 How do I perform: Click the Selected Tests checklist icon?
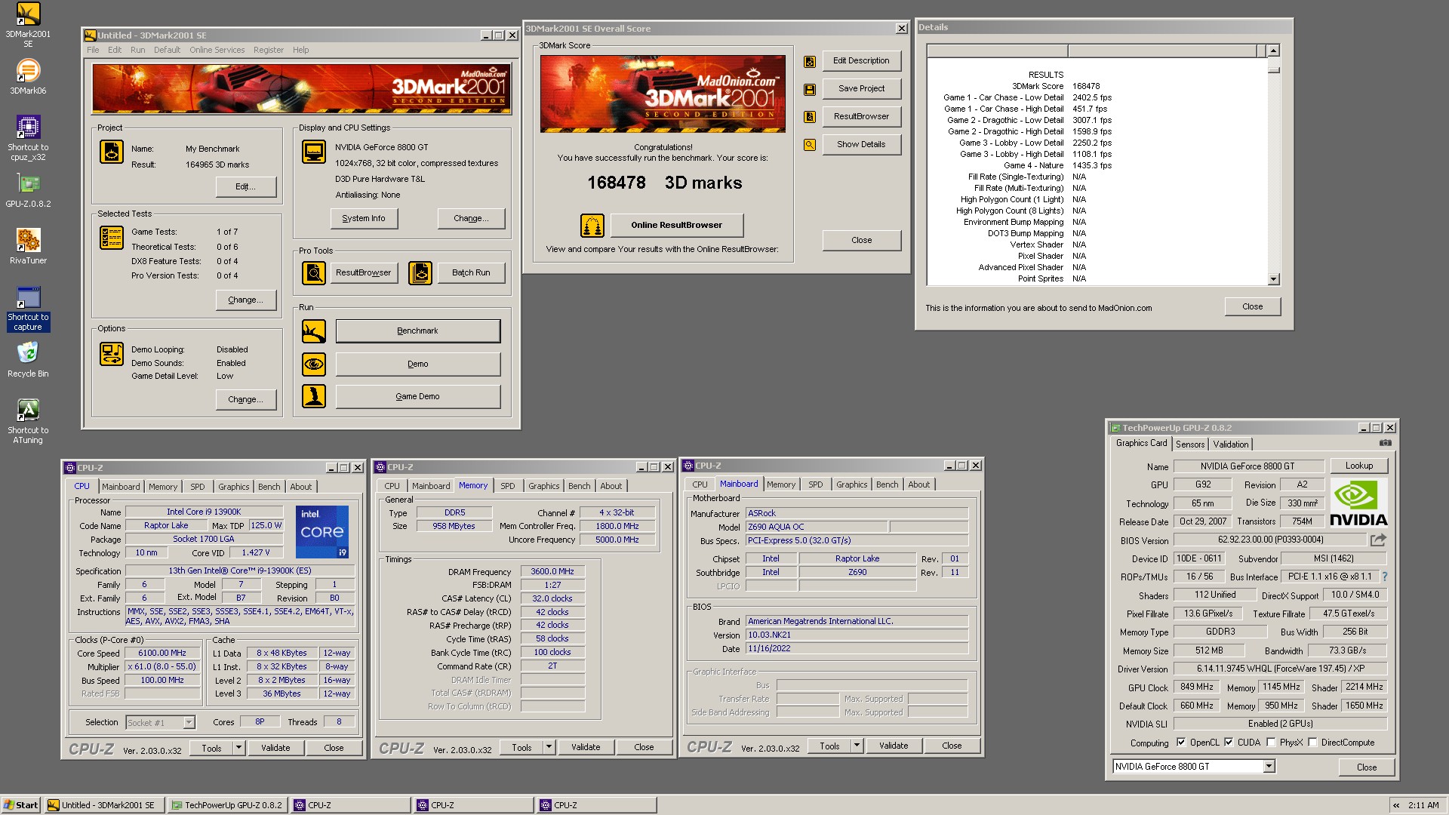tap(112, 238)
